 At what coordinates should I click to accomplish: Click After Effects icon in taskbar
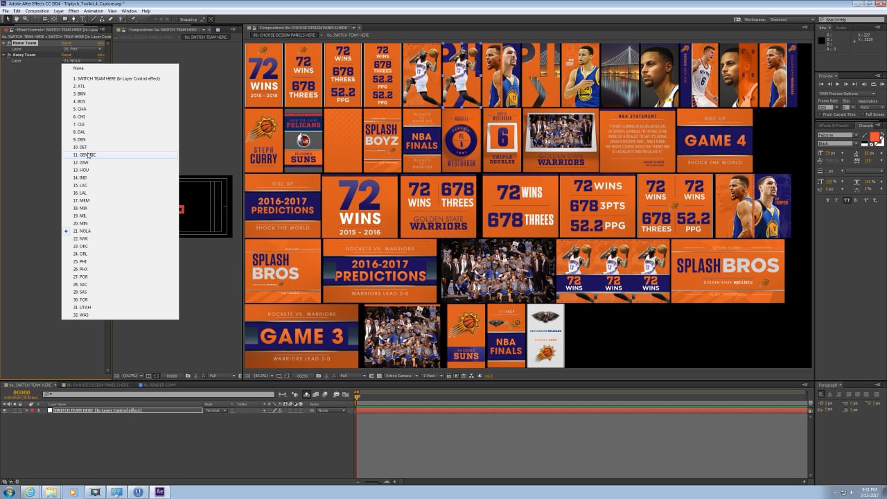tap(159, 492)
